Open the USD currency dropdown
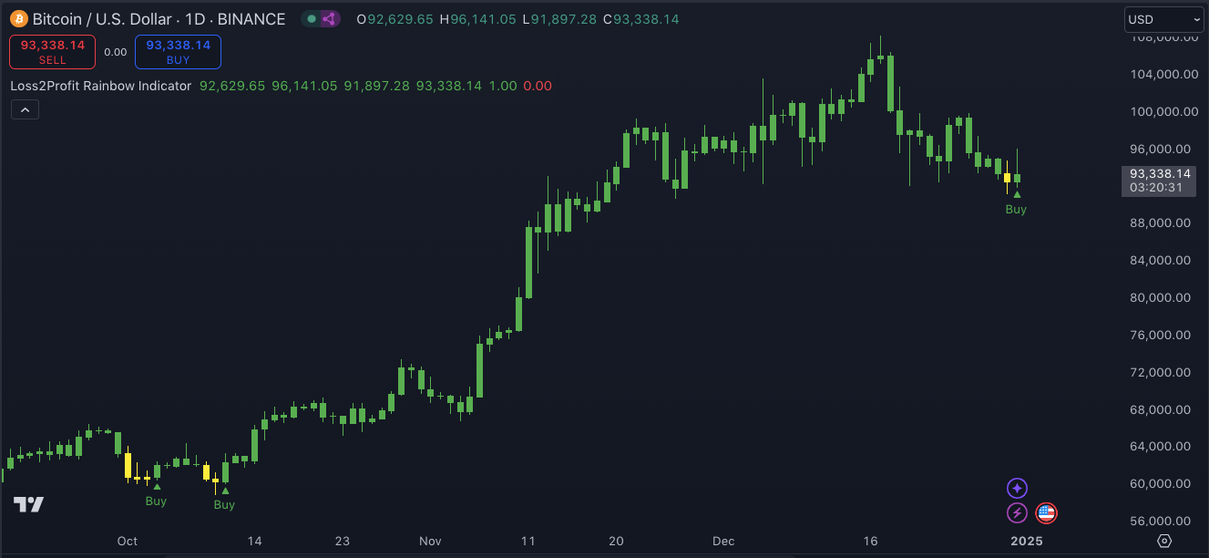The image size is (1209, 558). pos(1163,19)
